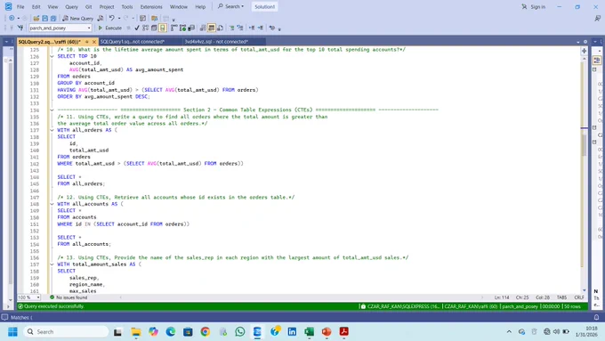605x341 pixels.
Task: Click the TABS indicator in status bar
Action: click(561, 297)
